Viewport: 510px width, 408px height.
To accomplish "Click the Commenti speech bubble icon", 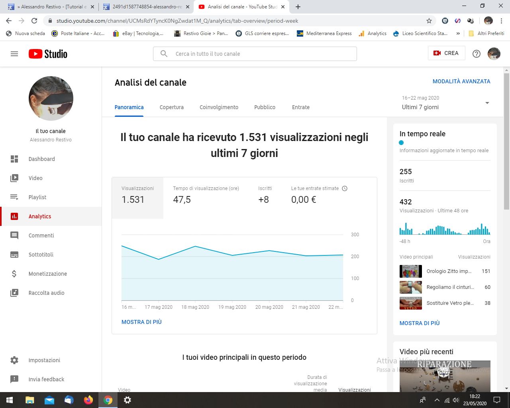I will 14,235.
